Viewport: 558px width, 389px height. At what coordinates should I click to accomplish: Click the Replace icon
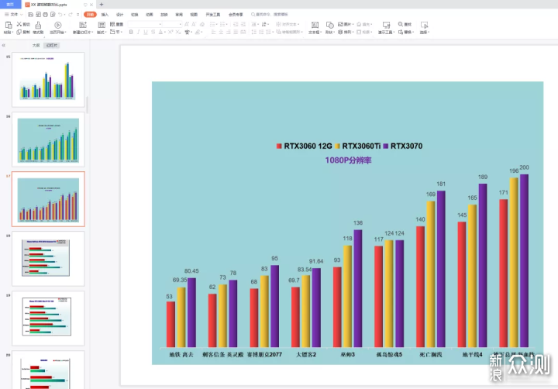coord(401,32)
